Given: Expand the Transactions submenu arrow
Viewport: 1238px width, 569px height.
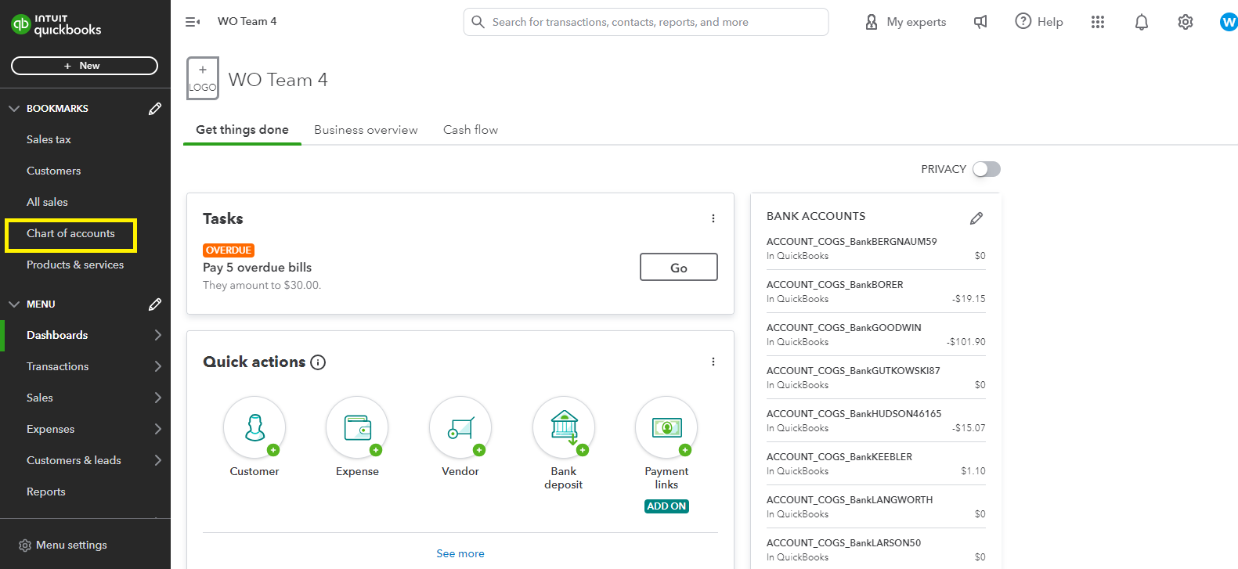Looking at the screenshot, I should pos(158,366).
